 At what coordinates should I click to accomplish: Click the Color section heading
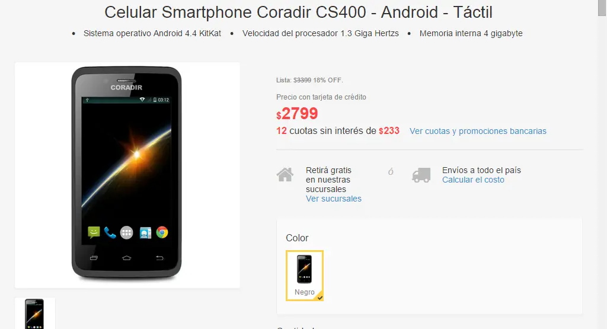point(297,238)
